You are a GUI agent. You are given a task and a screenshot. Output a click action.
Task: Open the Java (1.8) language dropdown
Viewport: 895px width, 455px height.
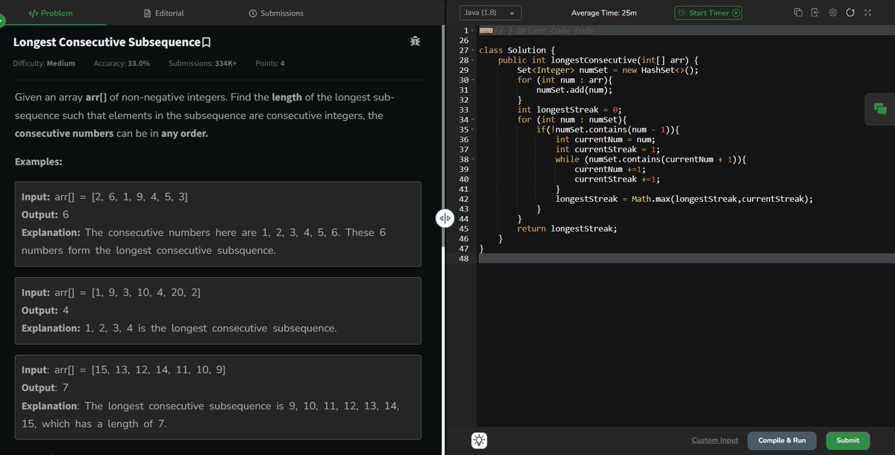(x=490, y=13)
